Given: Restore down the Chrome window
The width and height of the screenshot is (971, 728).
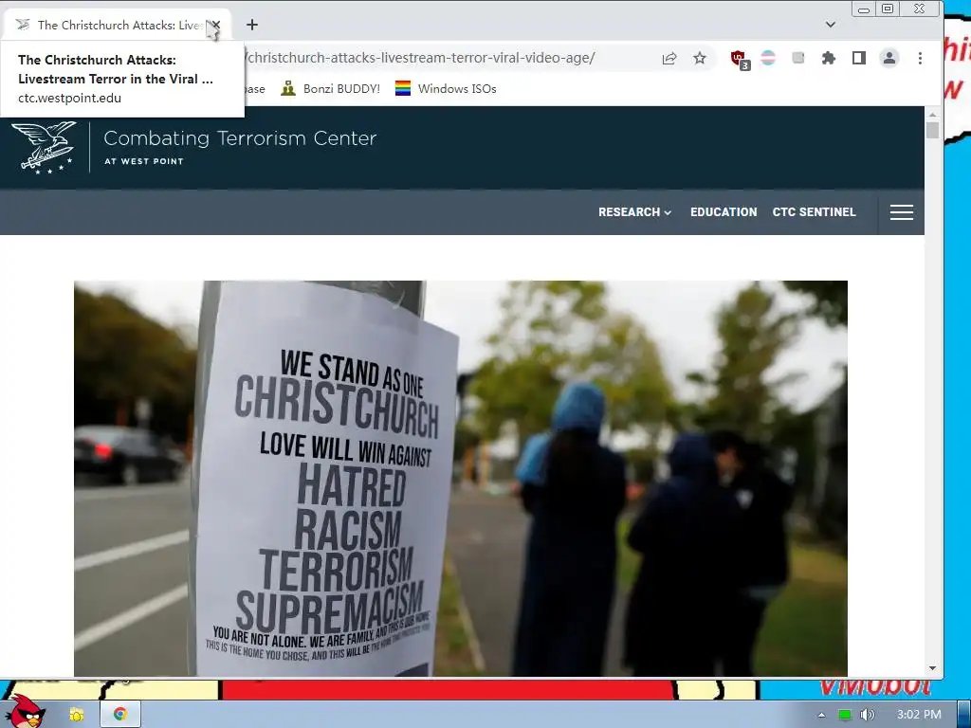Looking at the screenshot, I should (x=888, y=9).
